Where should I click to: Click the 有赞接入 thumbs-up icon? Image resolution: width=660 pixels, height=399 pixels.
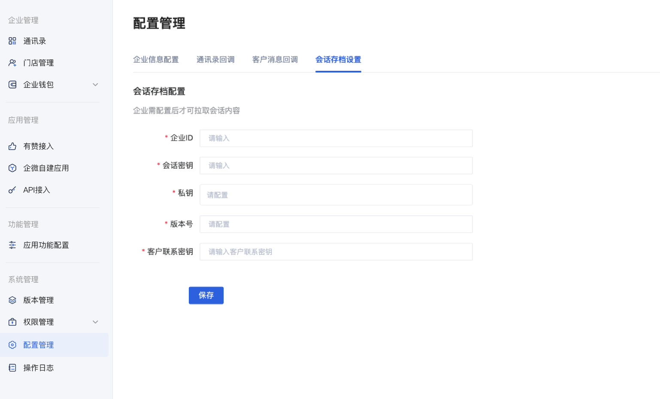pos(12,146)
